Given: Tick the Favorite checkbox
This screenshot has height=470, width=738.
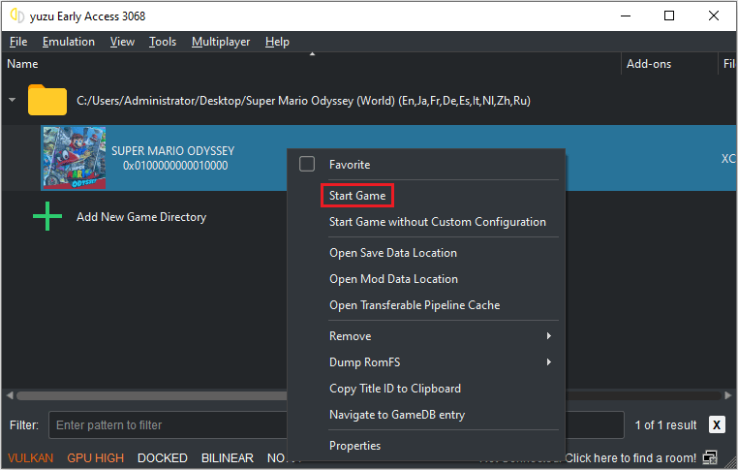Looking at the screenshot, I should [x=307, y=165].
